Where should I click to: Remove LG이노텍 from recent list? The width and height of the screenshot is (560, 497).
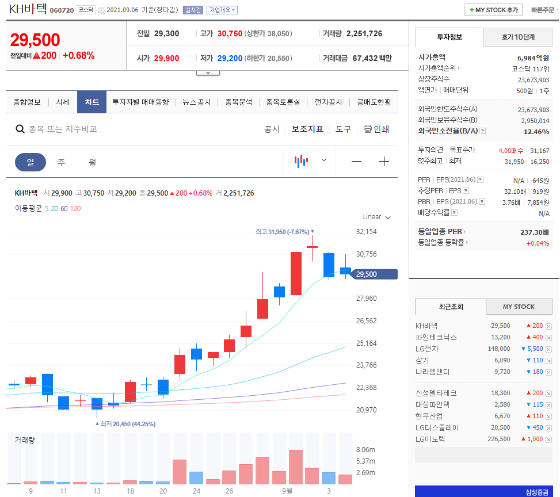tap(548, 439)
